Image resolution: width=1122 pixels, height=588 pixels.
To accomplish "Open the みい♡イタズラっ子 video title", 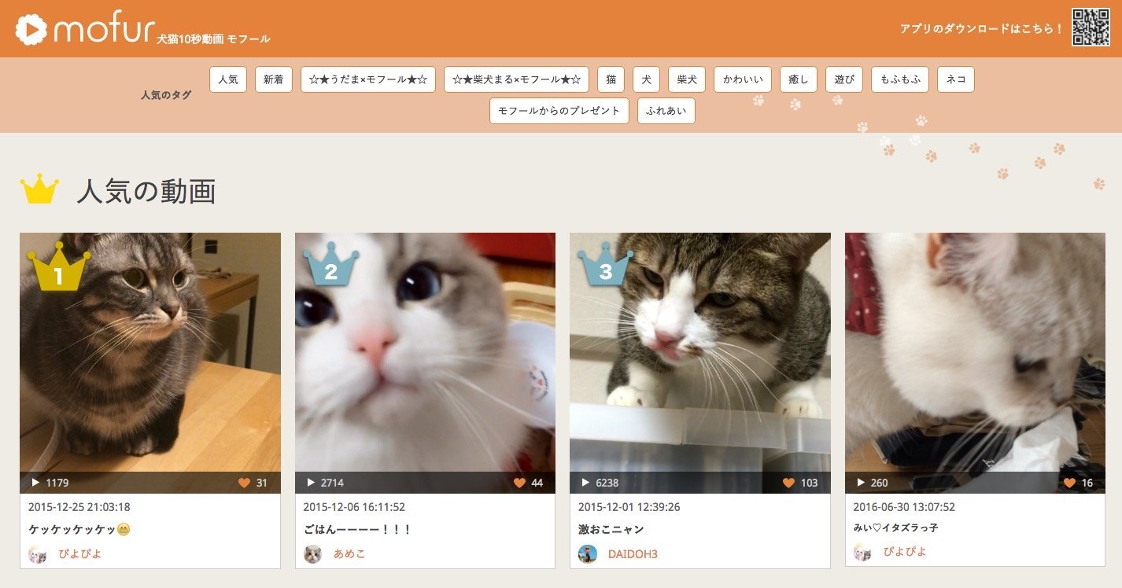I will (895, 527).
